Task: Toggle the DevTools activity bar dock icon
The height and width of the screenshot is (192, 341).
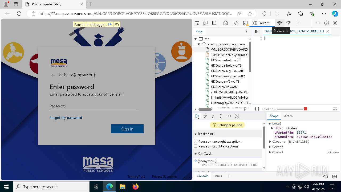Action: pyautogui.click(x=214, y=23)
